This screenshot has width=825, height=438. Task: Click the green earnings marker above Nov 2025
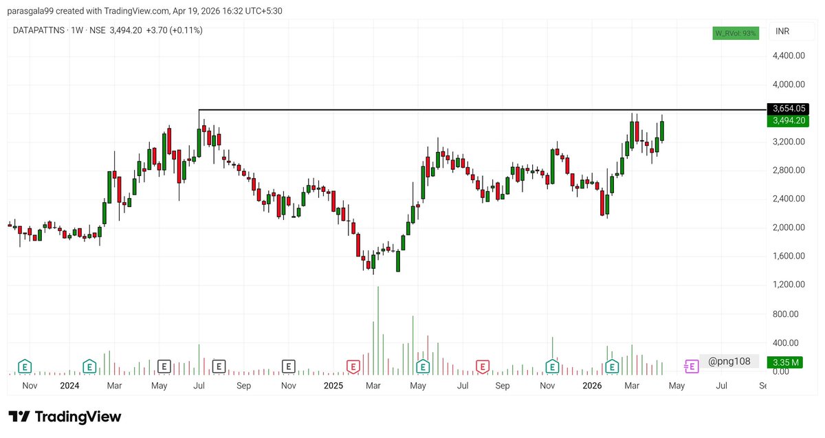(x=552, y=366)
